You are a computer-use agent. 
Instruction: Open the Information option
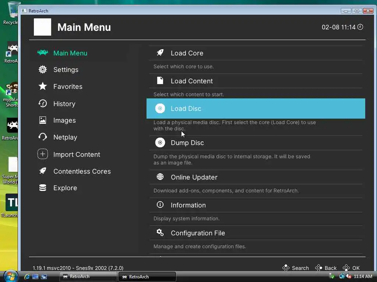pyautogui.click(x=256, y=205)
